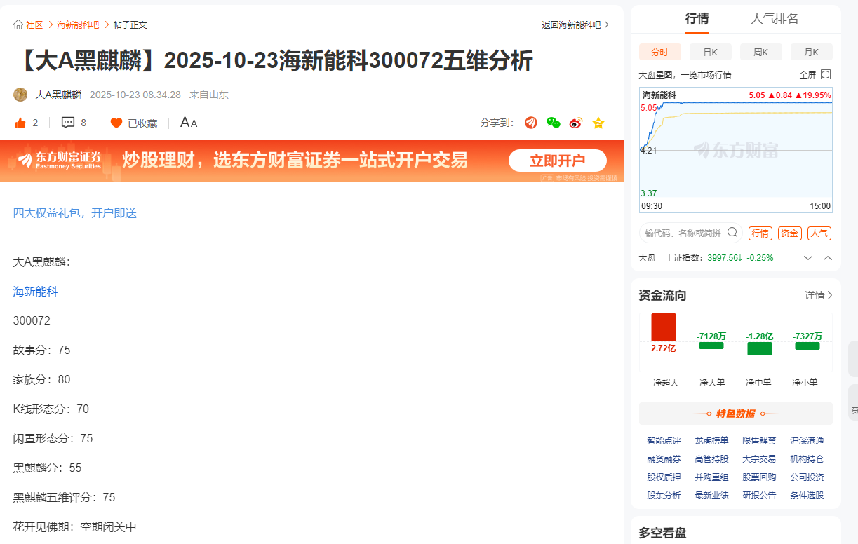Open 研报公告 data link
Image resolution: width=858 pixels, height=544 pixels.
[759, 495]
